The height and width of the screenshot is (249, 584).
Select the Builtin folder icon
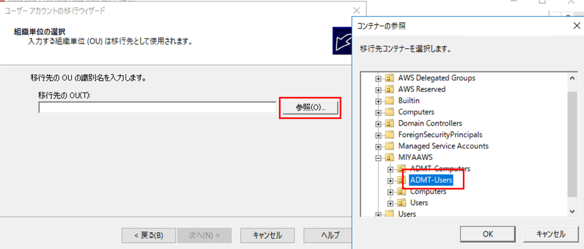389,101
